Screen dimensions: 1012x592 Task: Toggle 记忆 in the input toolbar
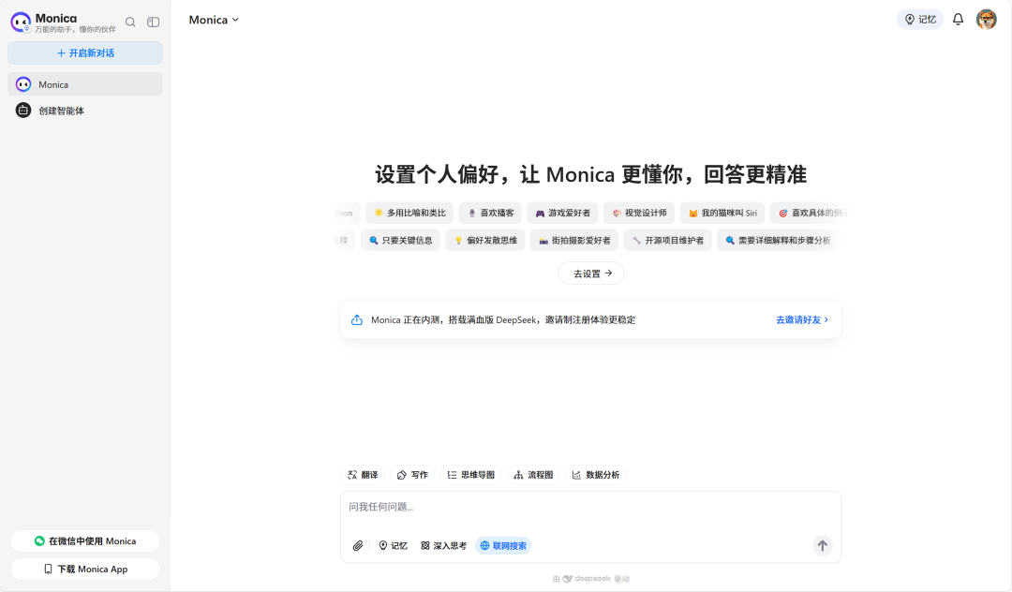tap(393, 545)
